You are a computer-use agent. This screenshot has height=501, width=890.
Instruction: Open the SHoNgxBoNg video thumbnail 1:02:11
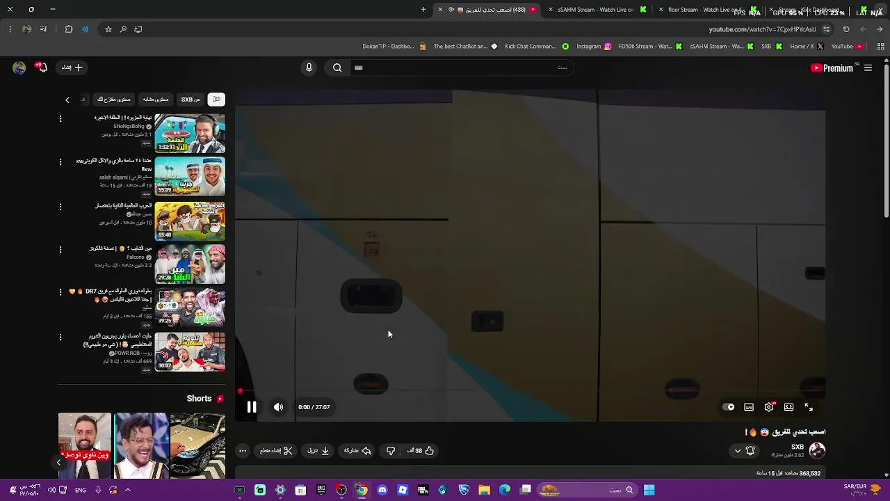tap(190, 133)
